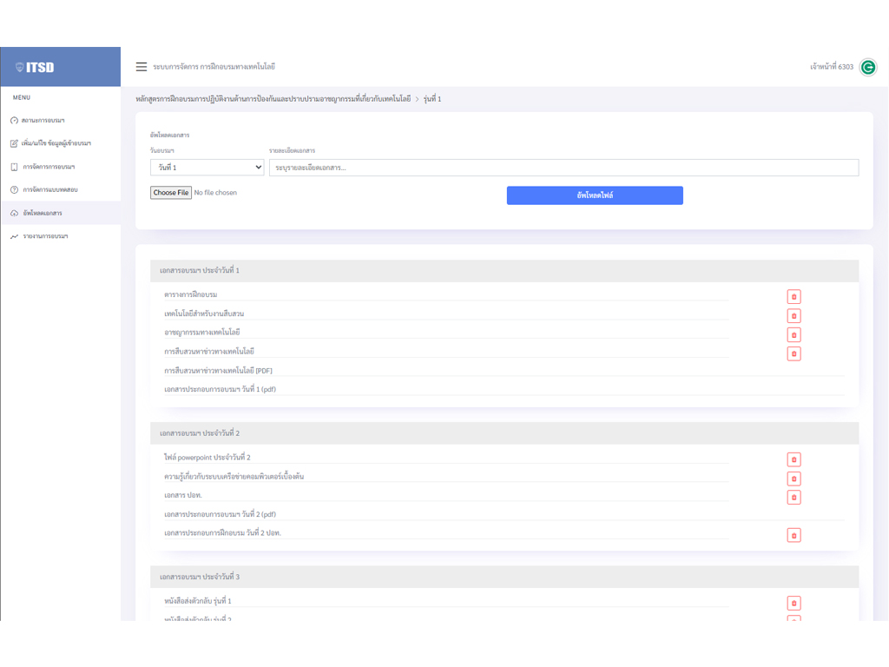Remove ความรู้เกี่ยวกับระบบเครือข่ายคอมพิวเตอร์เบื้องต้น file
The image size is (889, 667).
point(794,479)
